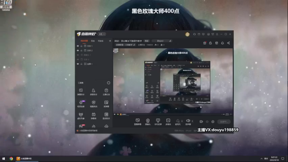Open Chrome from the taskbar
Viewport: 288px width, 162px height.
click(x=11, y=158)
